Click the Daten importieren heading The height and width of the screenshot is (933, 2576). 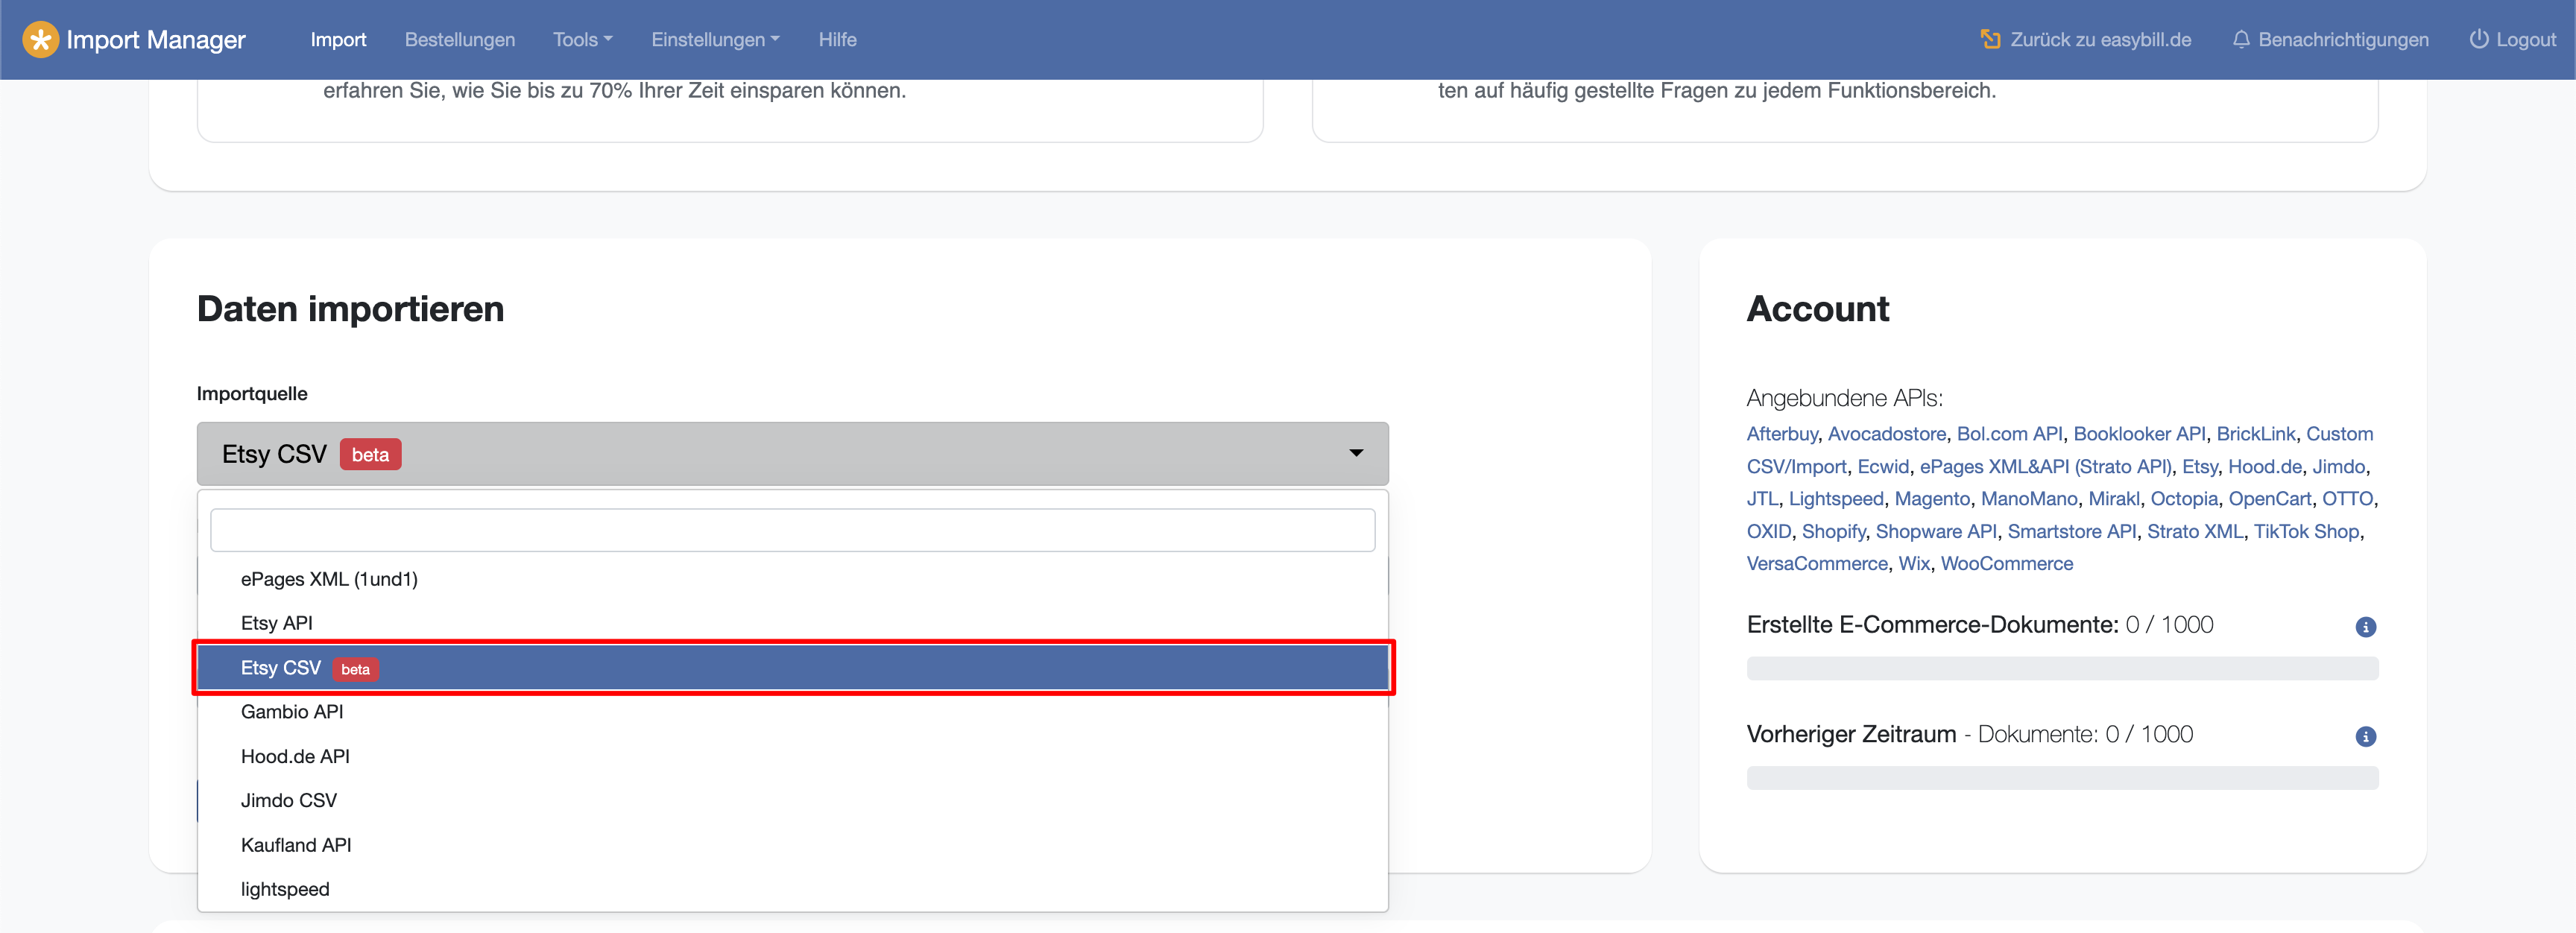[350, 309]
